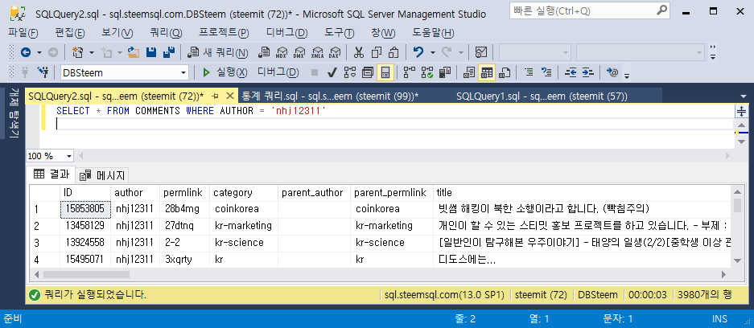Click the specify template parameter values icon
Viewport: 754px width, 328px height.
612,72
